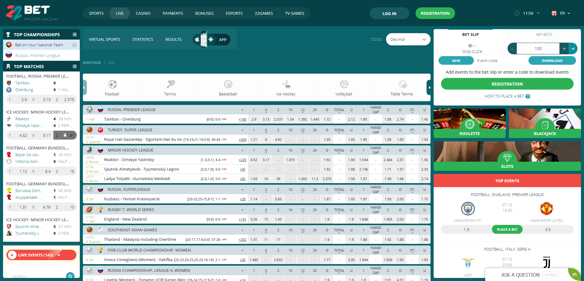Screen dimensions: 584x281
Task: Open Russia. Premier League championship
Action: [x=38, y=56]
